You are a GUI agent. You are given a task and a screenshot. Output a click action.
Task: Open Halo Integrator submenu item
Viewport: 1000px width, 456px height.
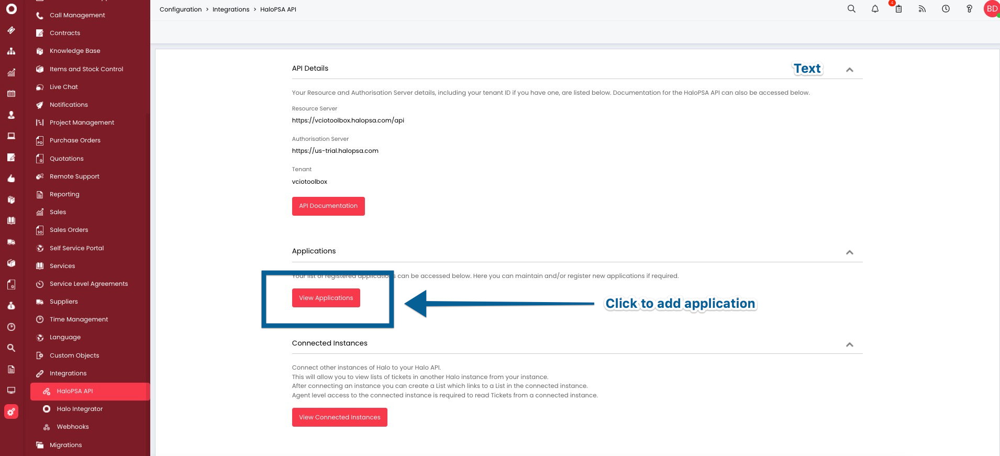pos(80,409)
